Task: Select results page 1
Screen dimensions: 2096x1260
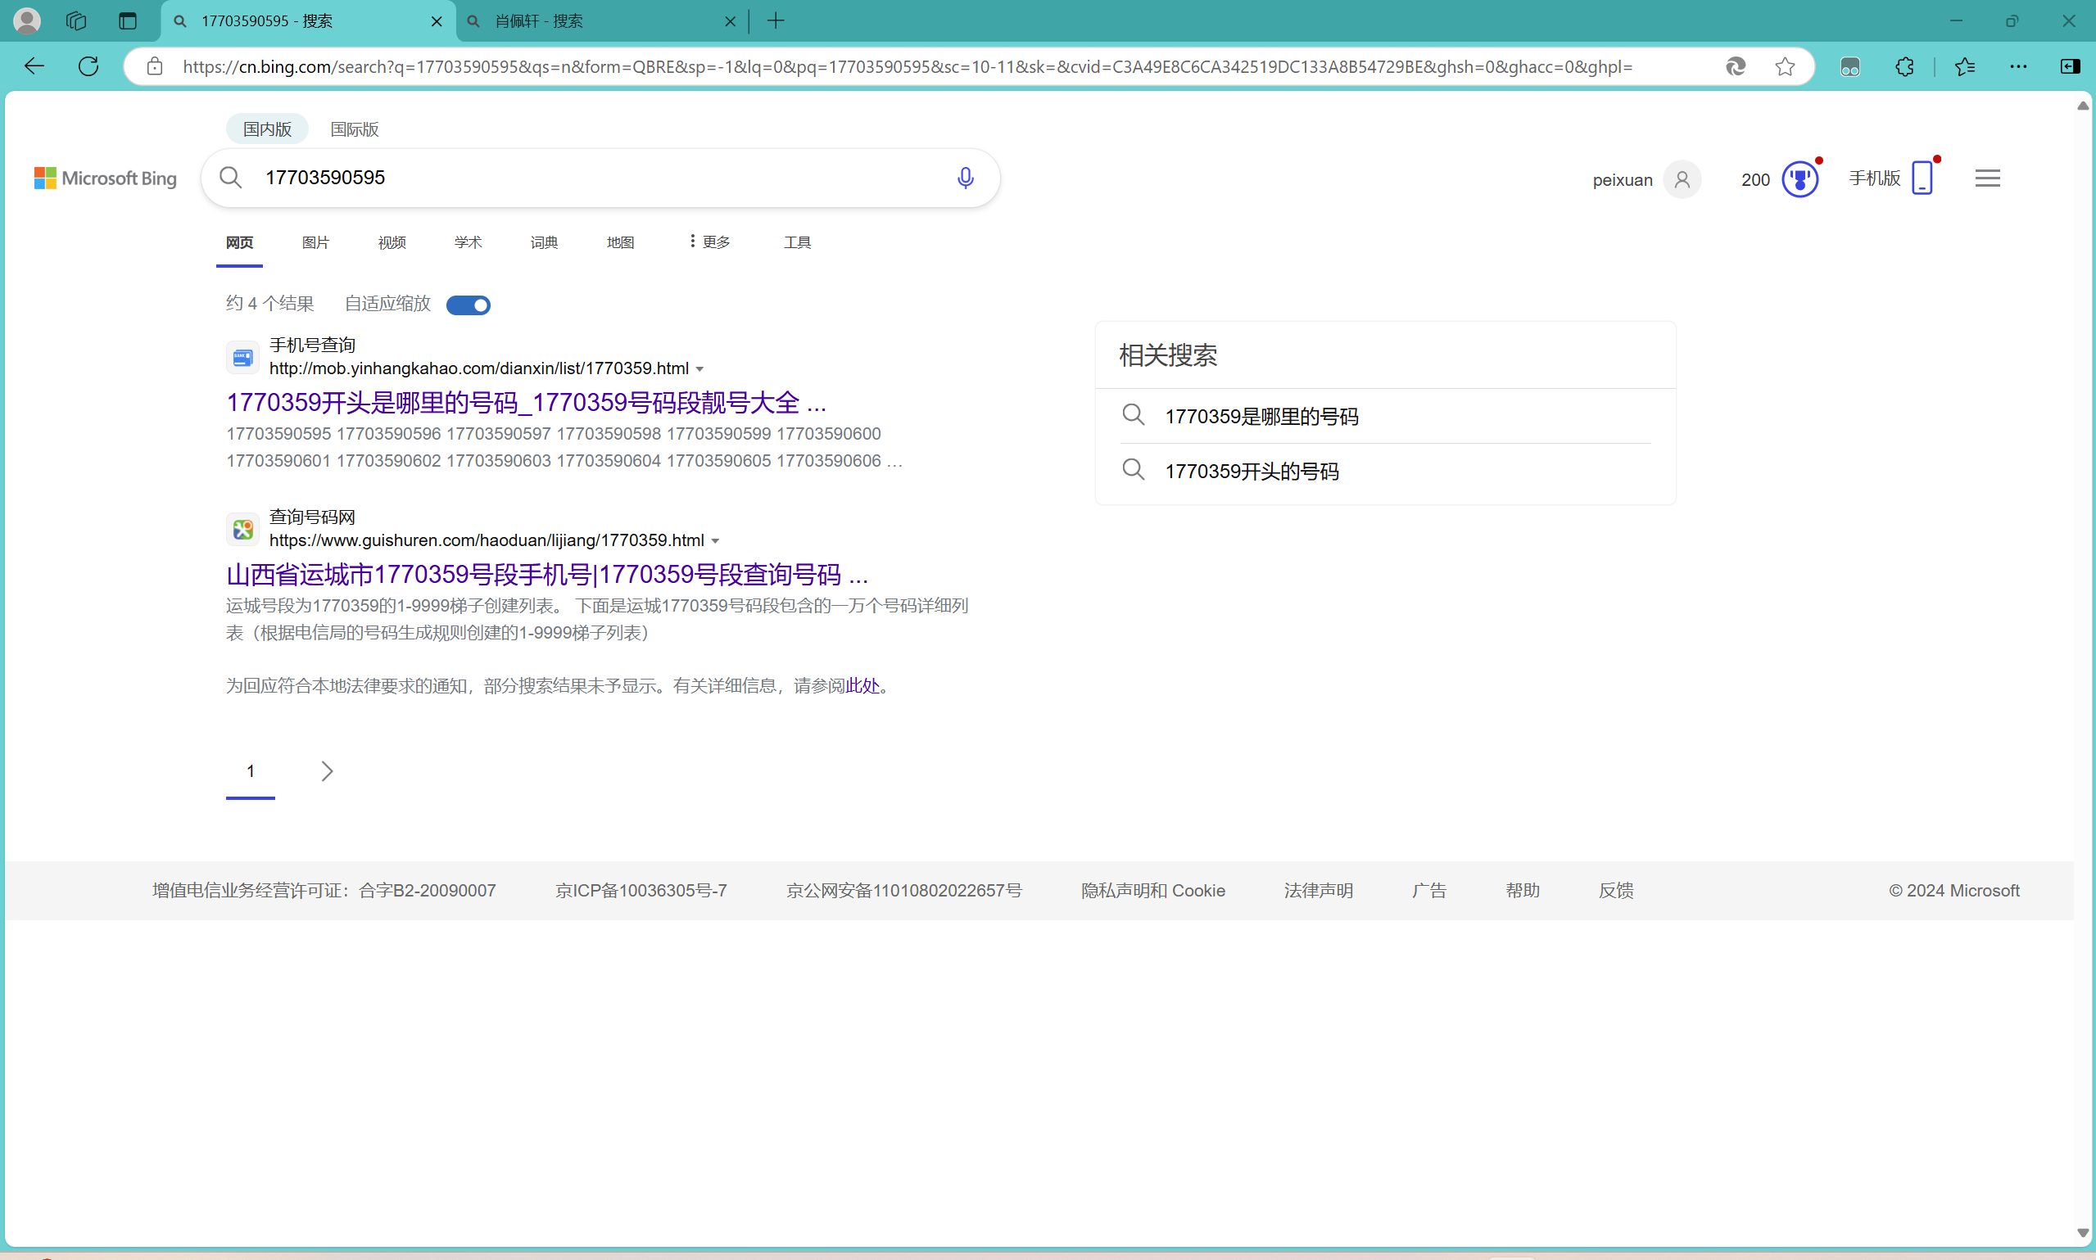Action: click(x=251, y=771)
